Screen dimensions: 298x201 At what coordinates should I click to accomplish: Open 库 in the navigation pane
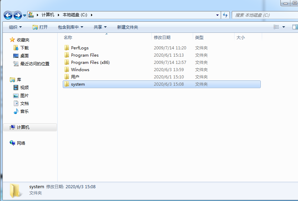pos(19,79)
